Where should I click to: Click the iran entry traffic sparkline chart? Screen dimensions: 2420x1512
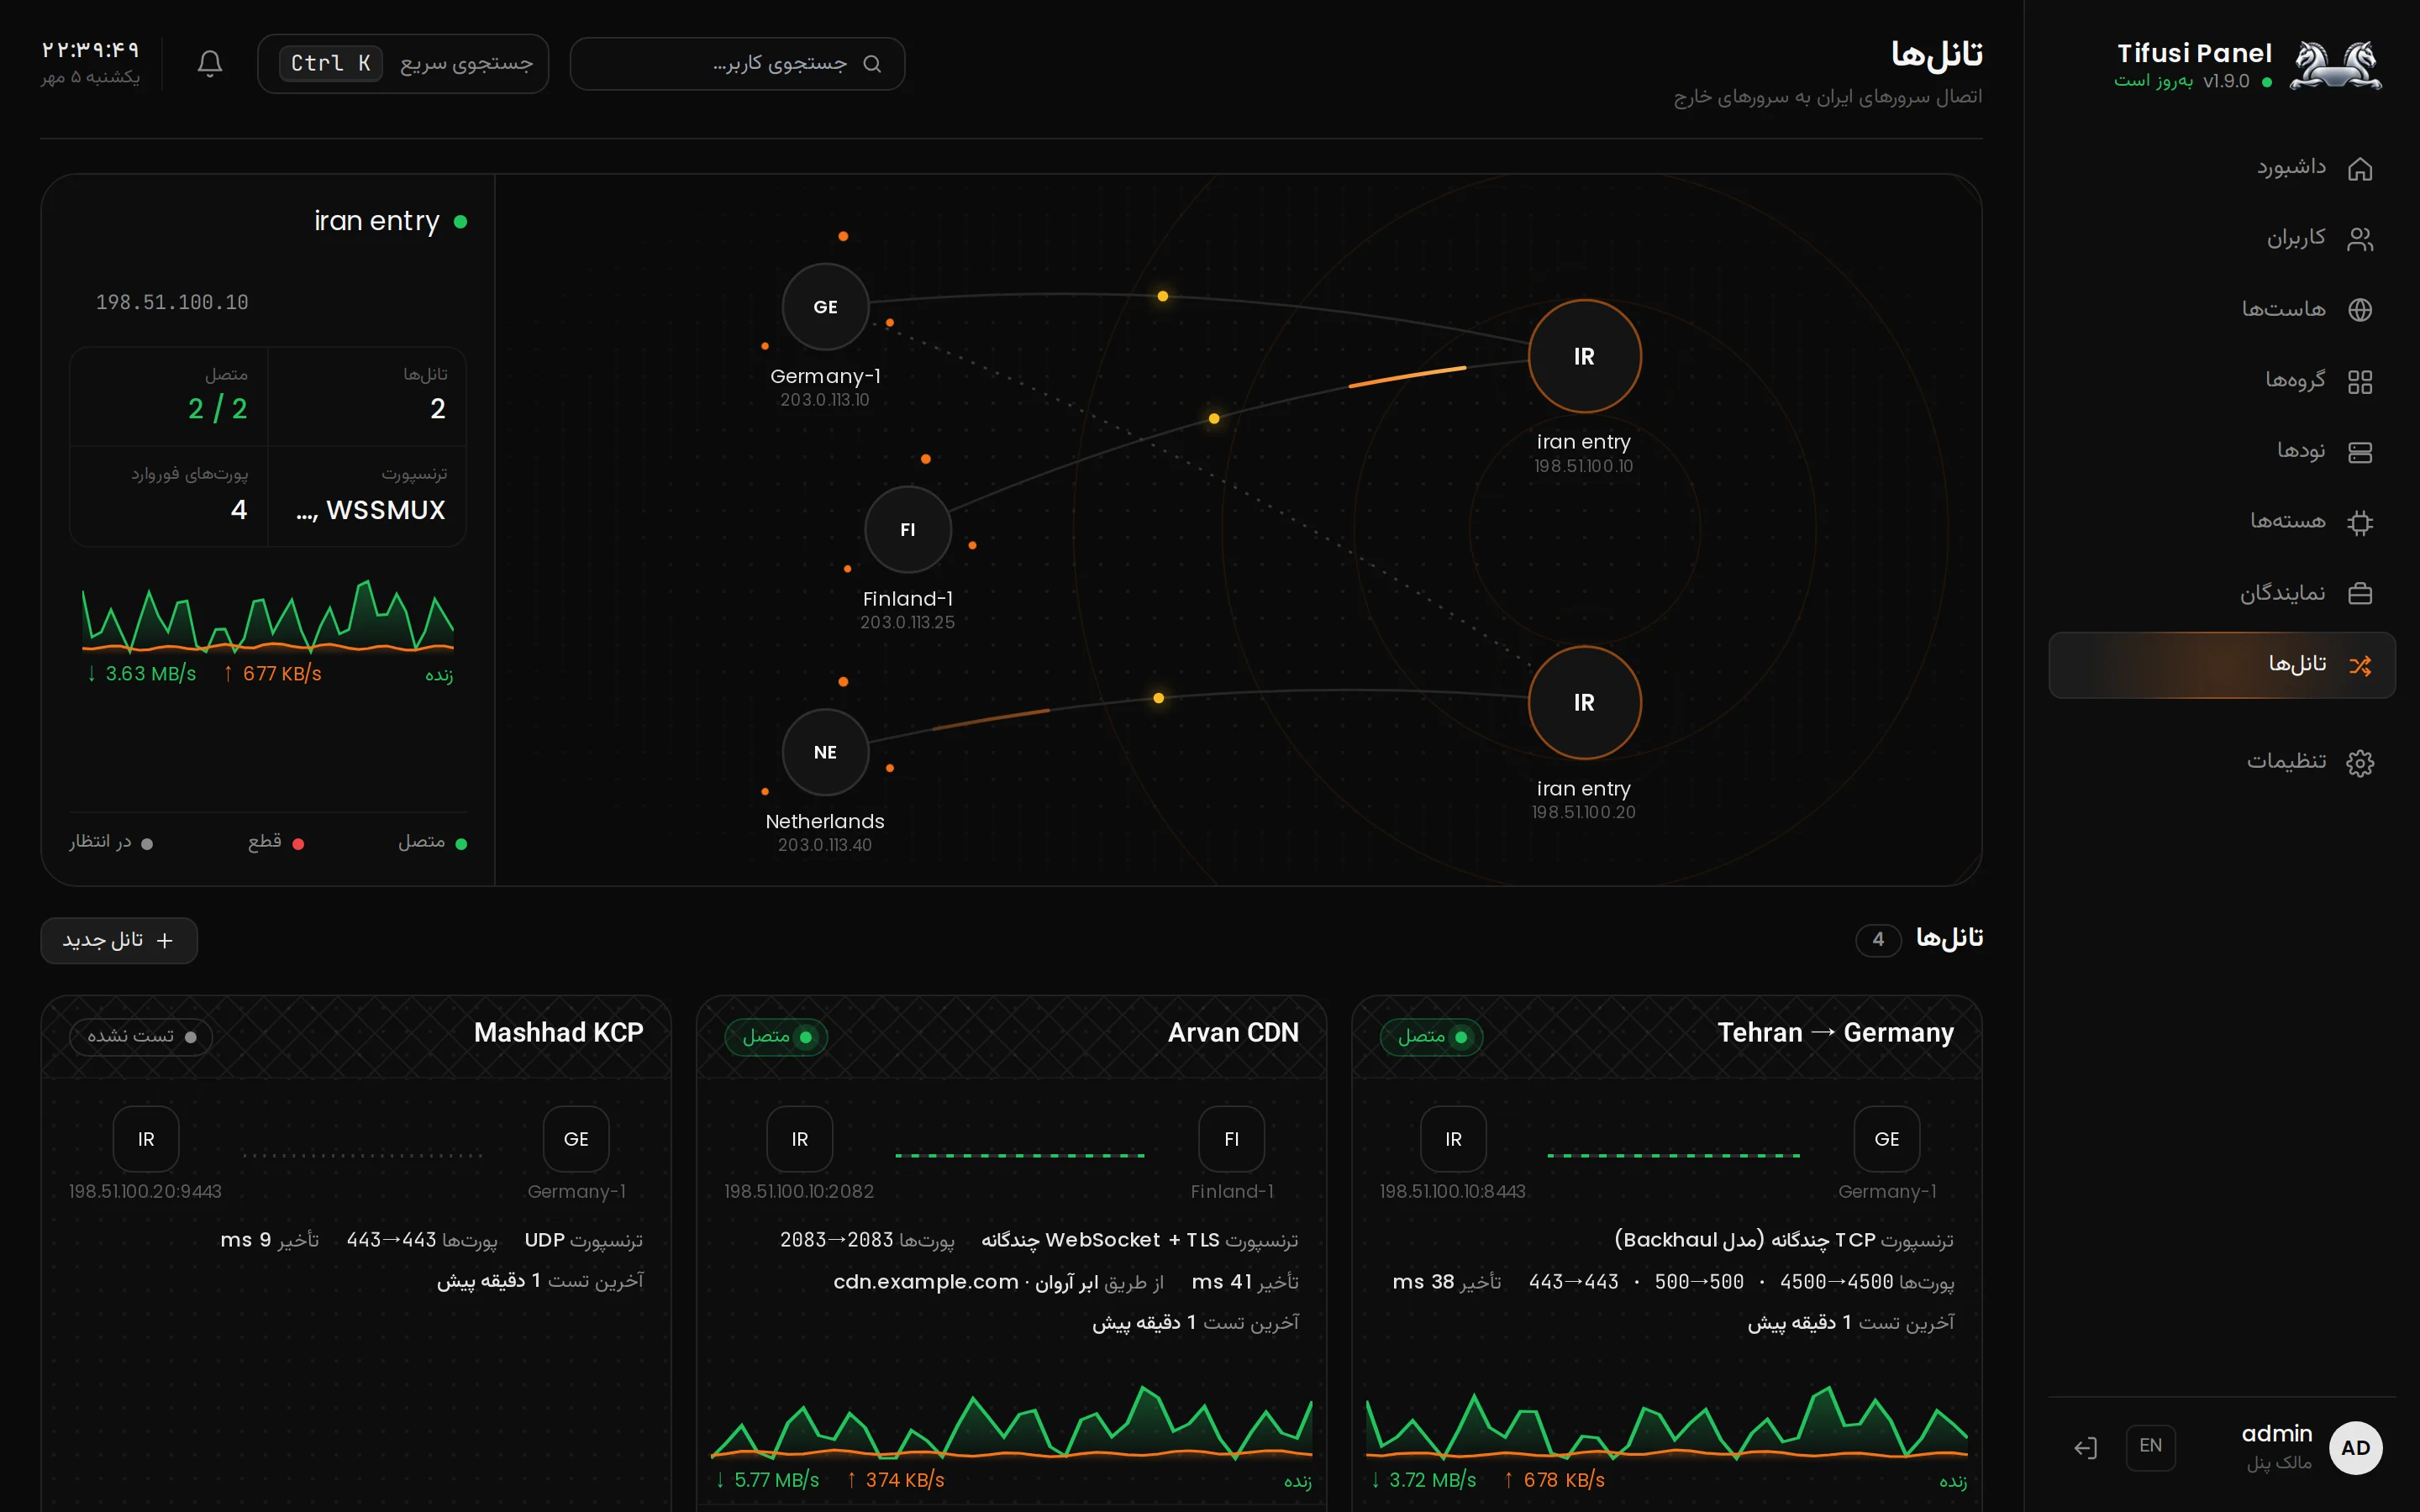tap(268, 616)
